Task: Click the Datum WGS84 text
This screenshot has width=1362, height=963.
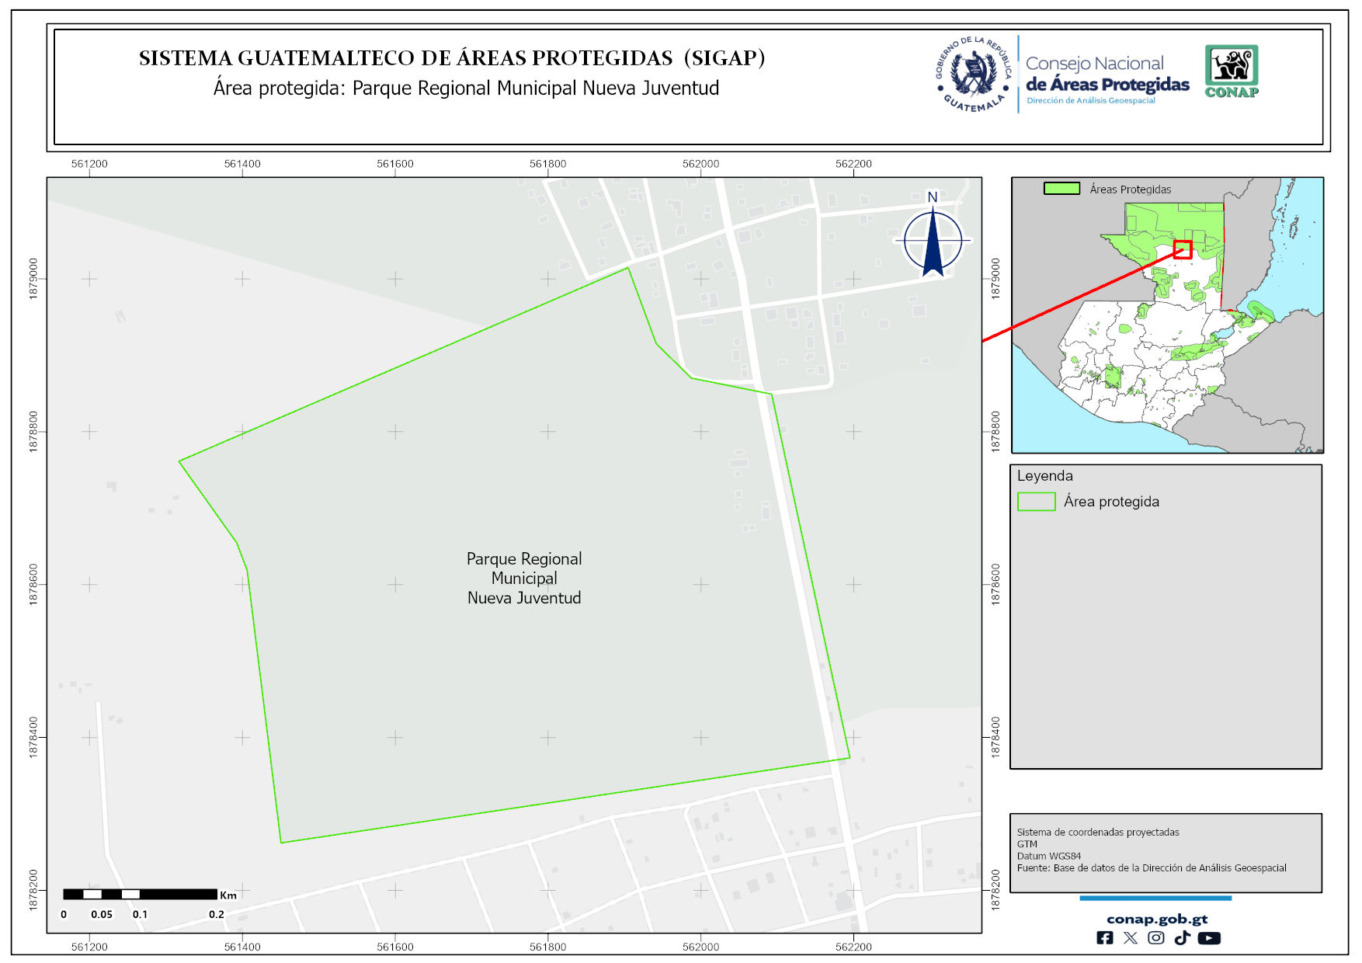Action: [x=1048, y=856]
